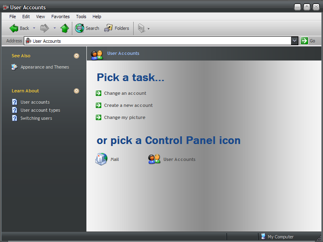The image size is (323, 242).
Task: Toggle the Folders pane button
Action: pyautogui.click(x=117, y=28)
